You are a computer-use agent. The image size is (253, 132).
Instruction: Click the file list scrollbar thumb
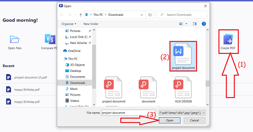pyautogui.click(x=208, y=84)
